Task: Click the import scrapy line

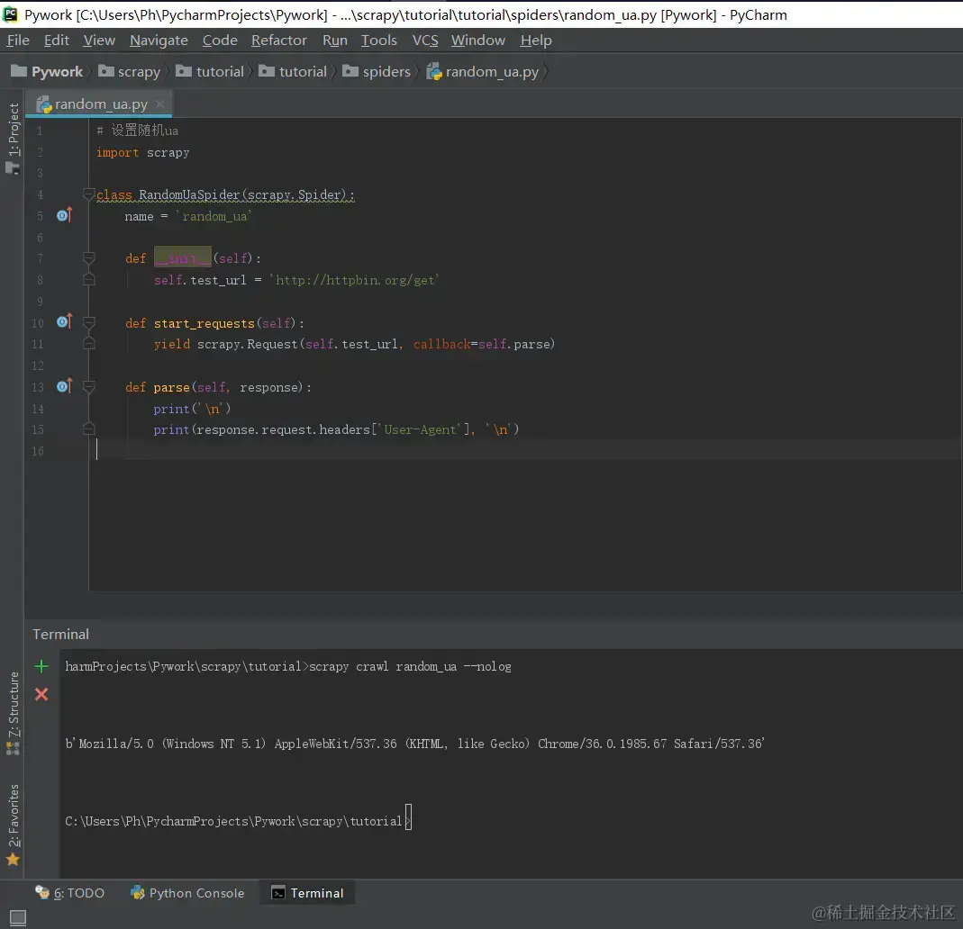Action: 142,152
